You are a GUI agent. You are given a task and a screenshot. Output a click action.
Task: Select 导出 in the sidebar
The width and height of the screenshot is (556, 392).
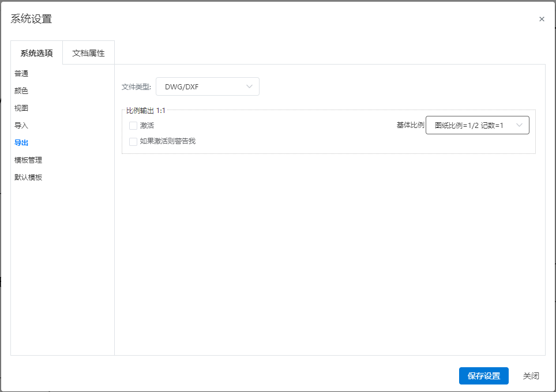click(x=21, y=143)
